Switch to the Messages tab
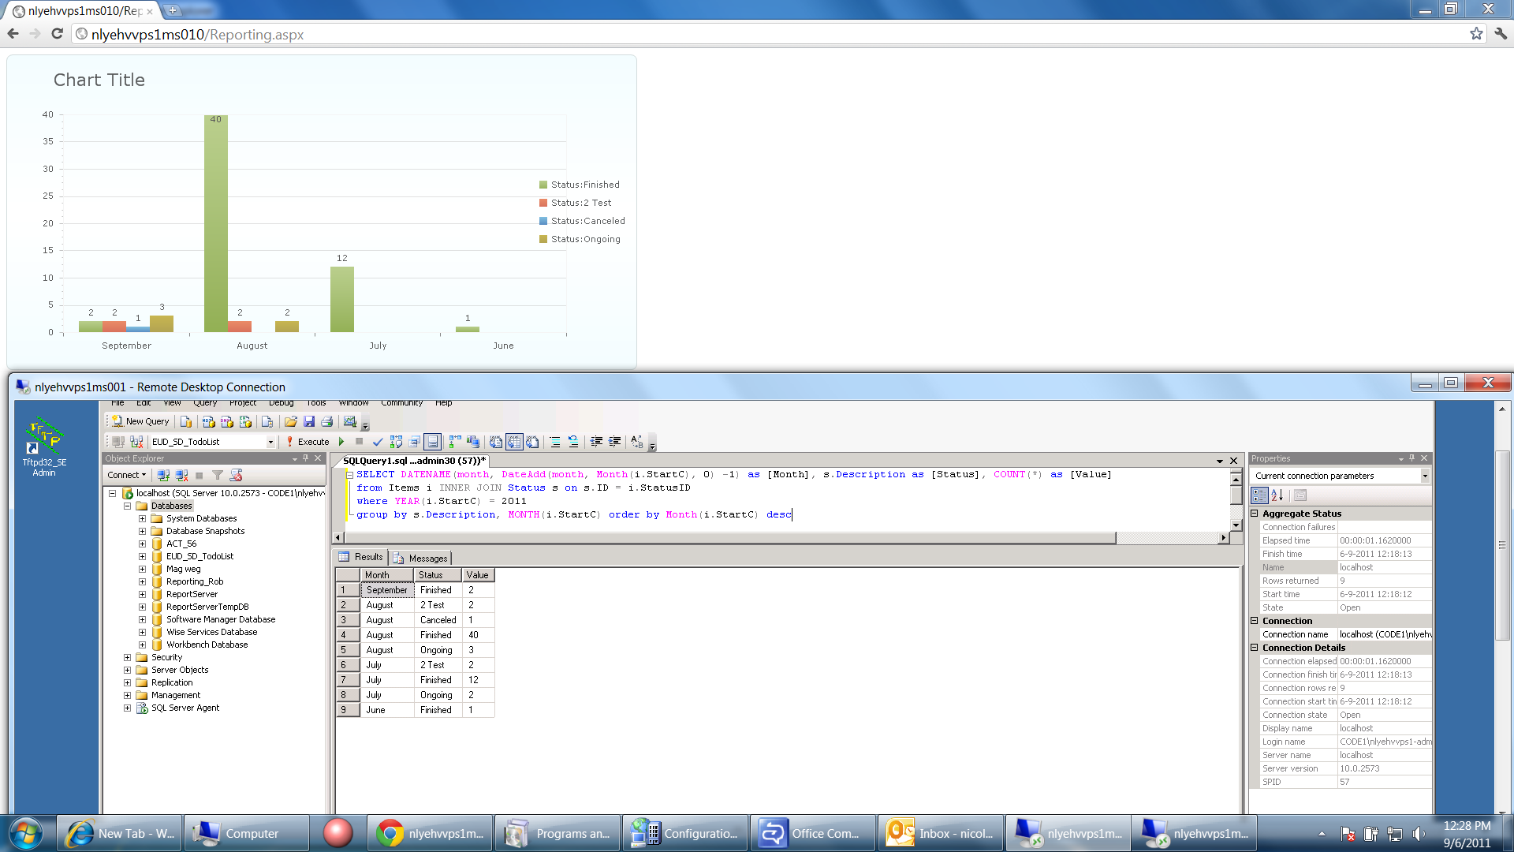 pyautogui.click(x=421, y=558)
